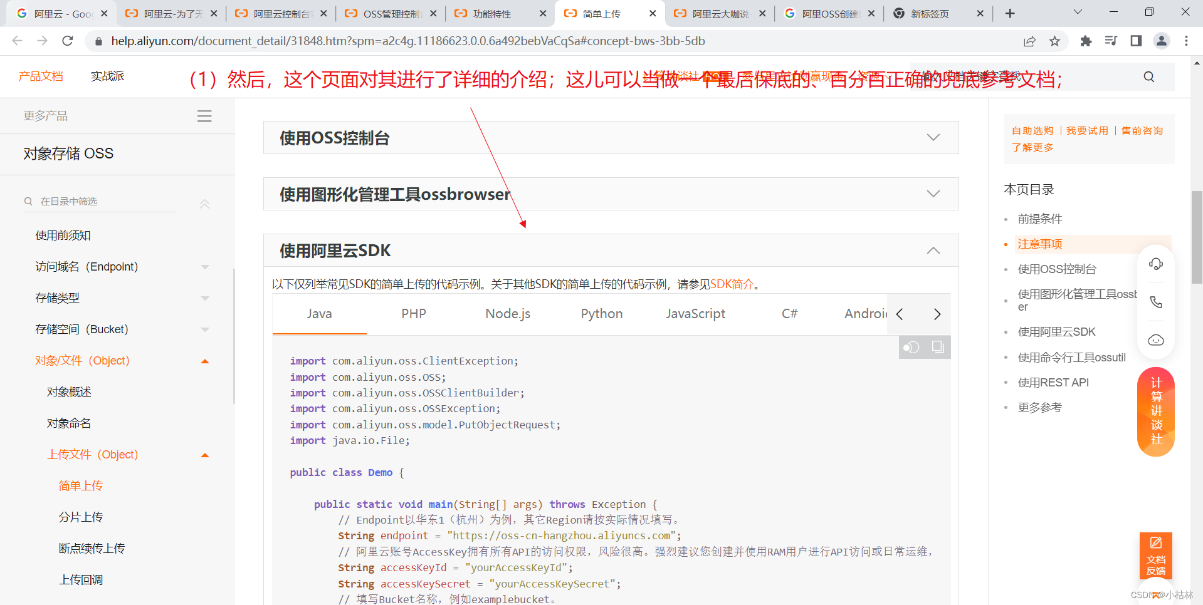Collapse 上传文件 (Object) in sidebar
Viewport: 1203px width, 605px height.
pos(204,455)
